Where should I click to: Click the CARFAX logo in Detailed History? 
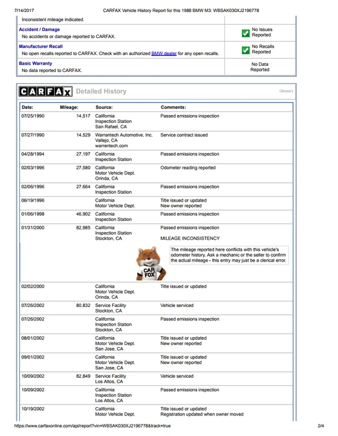click(46, 91)
